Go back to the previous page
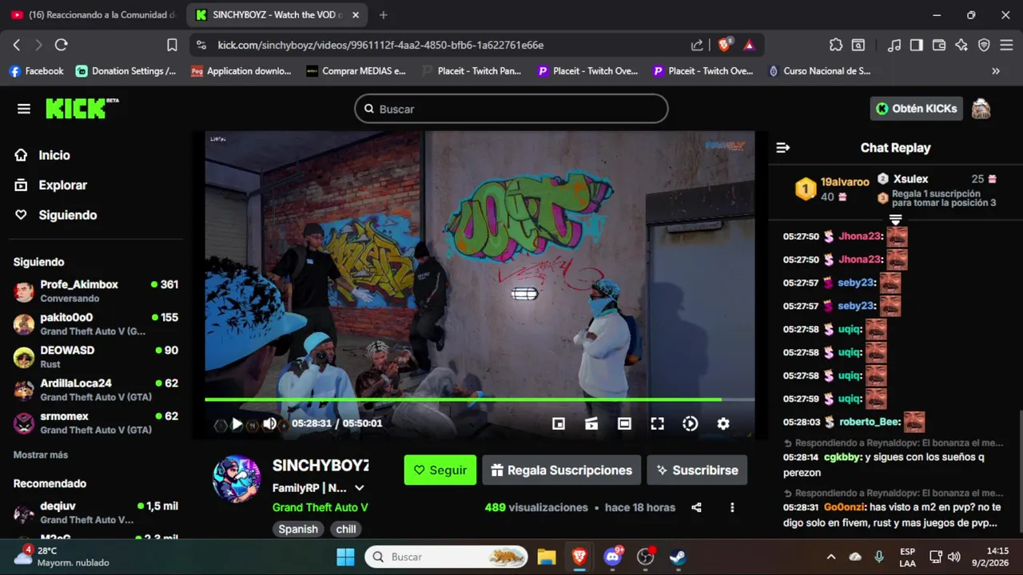 pyautogui.click(x=17, y=46)
